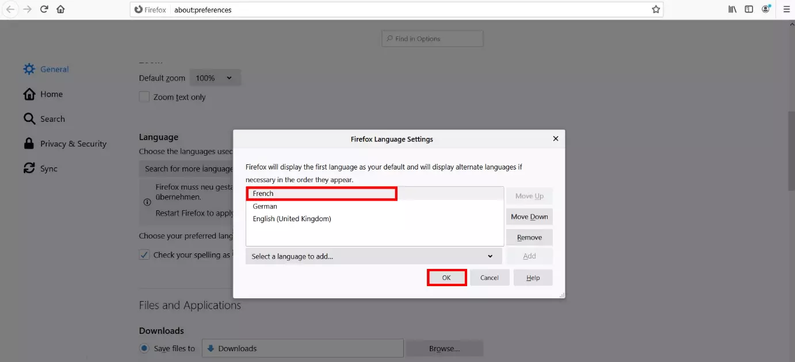Open the Privacy & Security section

[x=73, y=144]
